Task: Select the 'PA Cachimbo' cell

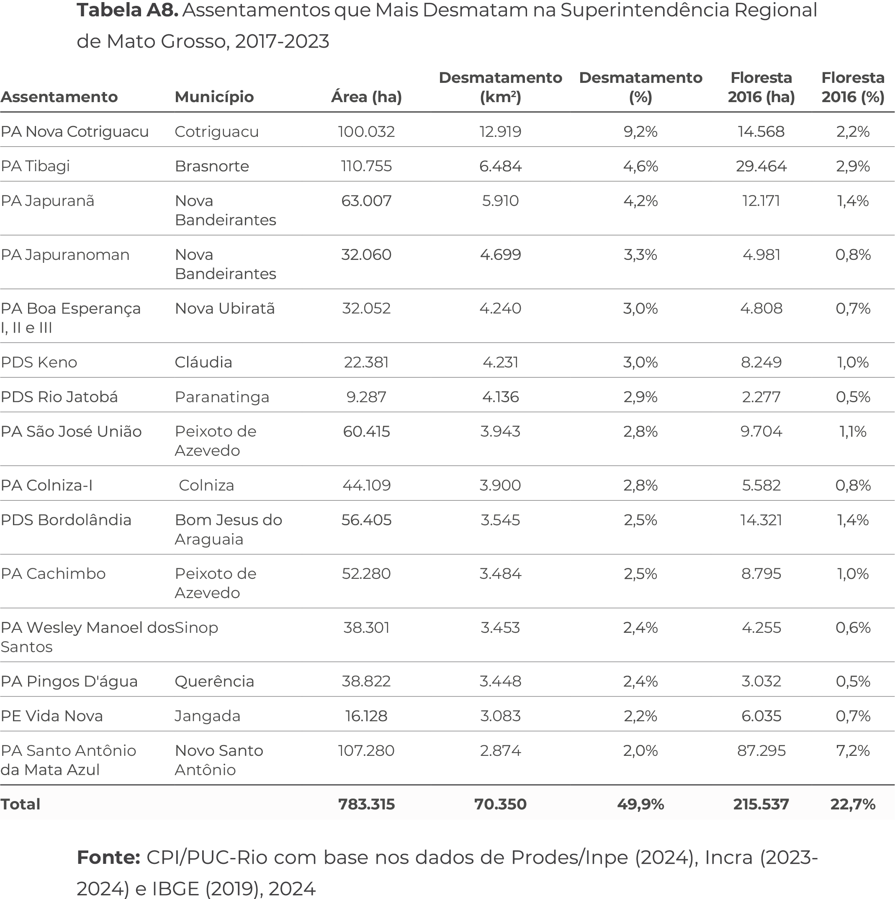Action: point(53,574)
